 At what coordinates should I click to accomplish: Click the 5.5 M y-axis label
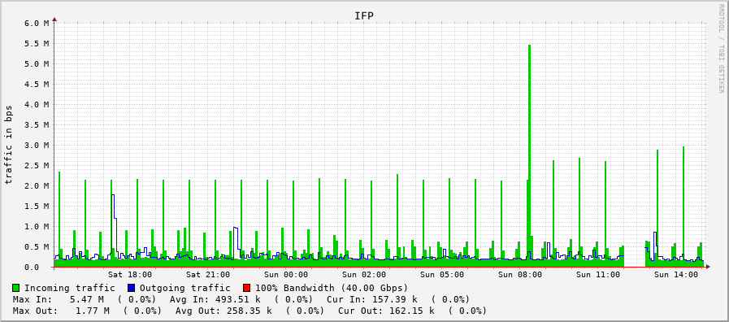coord(36,43)
